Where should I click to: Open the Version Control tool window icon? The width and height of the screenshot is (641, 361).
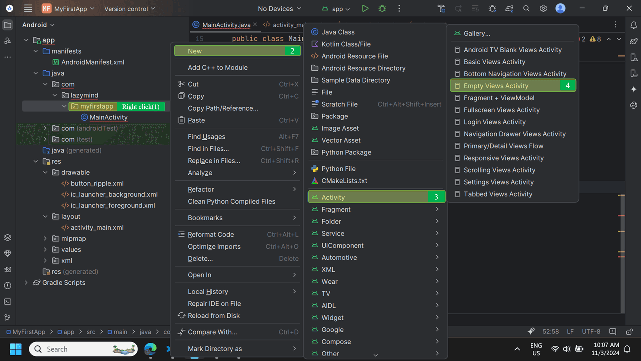coord(7,318)
